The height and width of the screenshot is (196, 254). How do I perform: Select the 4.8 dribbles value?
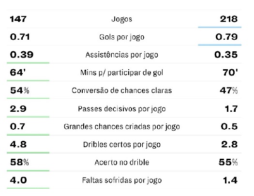click(18, 144)
